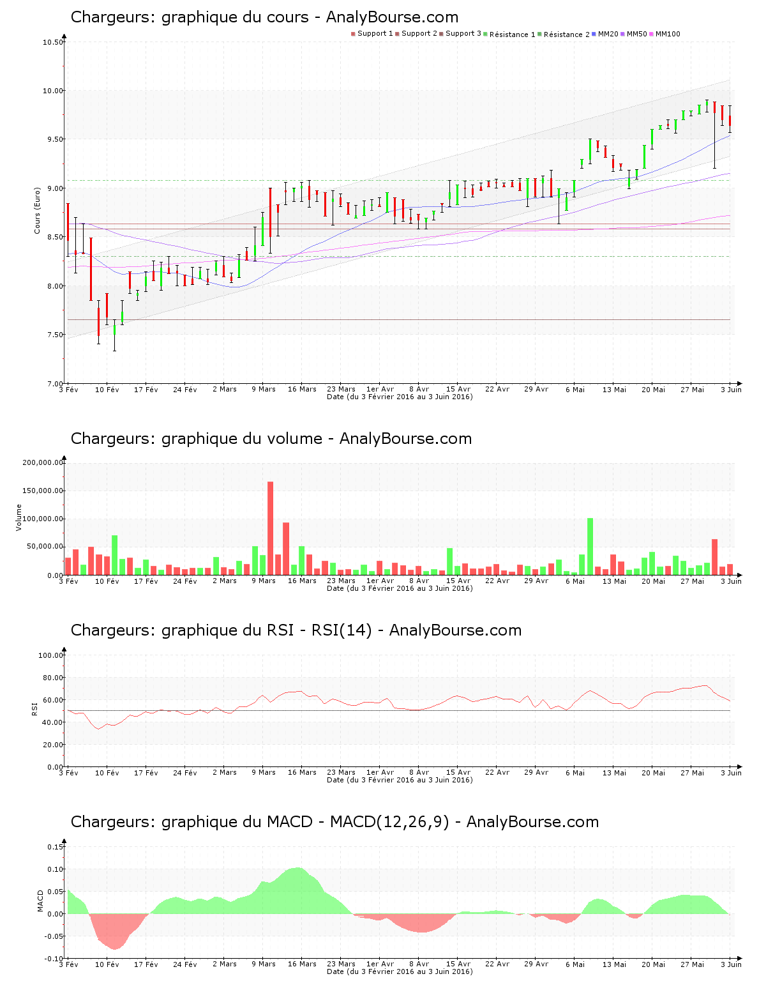Click the '-0.10' MACD axis label
Viewport: 766px width, 990px height.
coord(55,959)
